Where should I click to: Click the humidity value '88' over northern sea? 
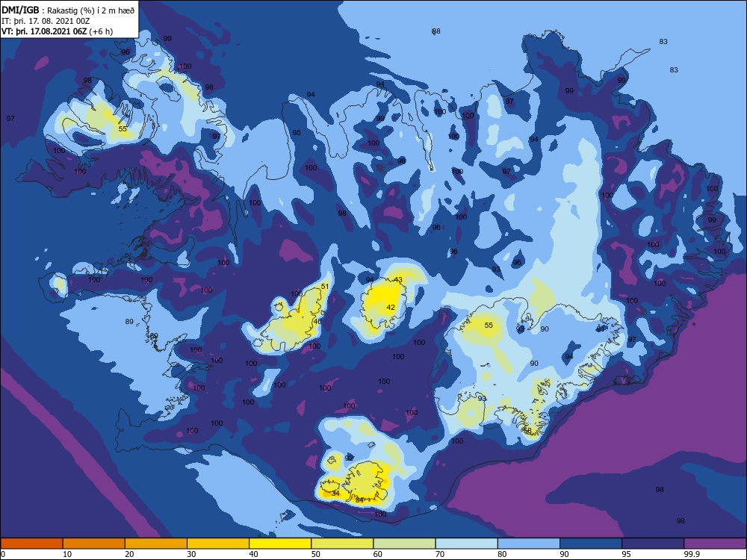click(x=436, y=31)
